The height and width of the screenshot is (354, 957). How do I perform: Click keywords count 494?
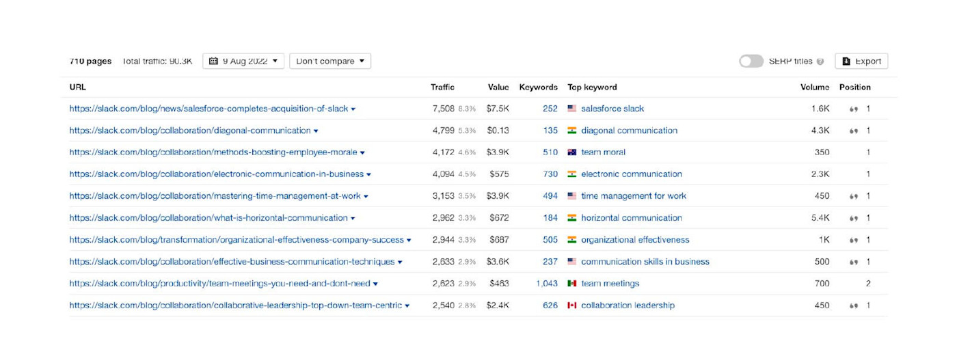coord(550,196)
